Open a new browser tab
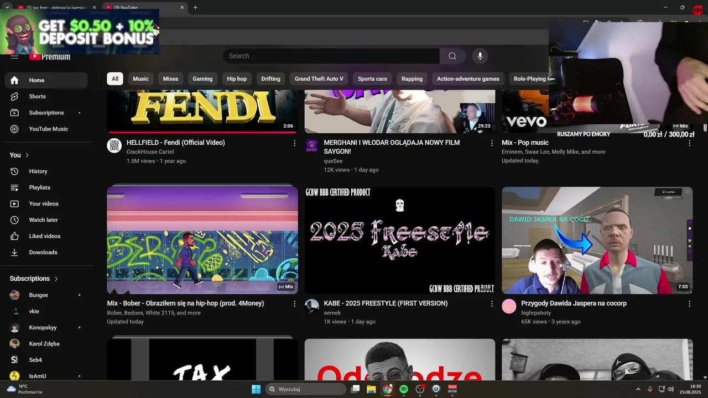 (195, 7)
